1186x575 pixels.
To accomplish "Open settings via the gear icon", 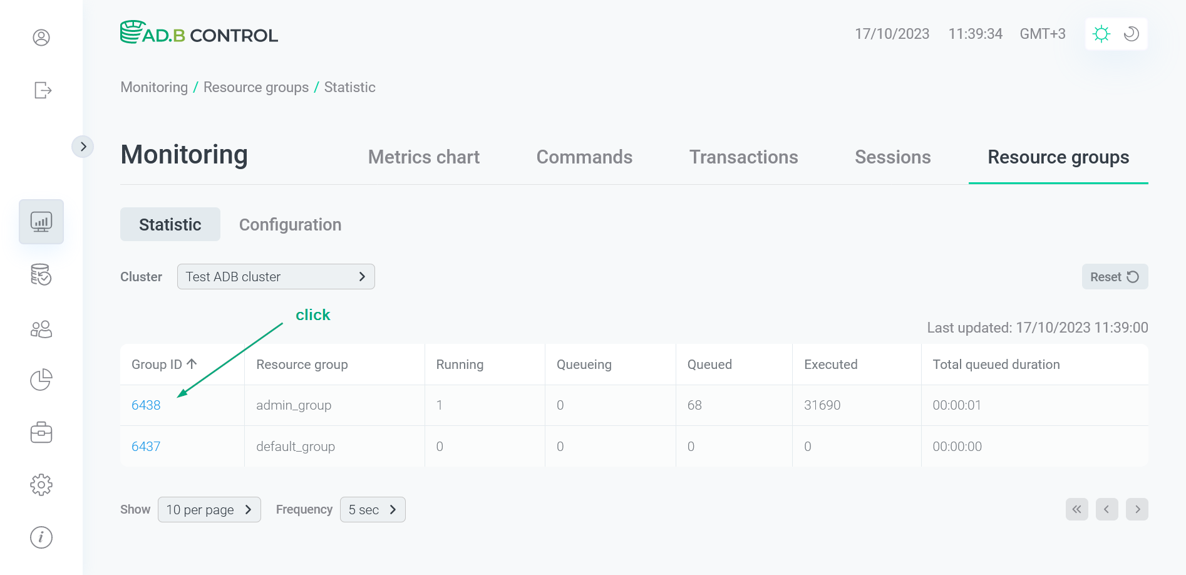I will tap(41, 484).
